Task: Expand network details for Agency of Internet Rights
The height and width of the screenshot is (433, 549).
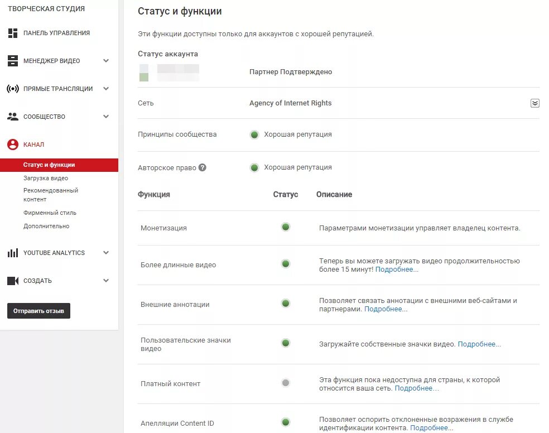Action: (534, 103)
